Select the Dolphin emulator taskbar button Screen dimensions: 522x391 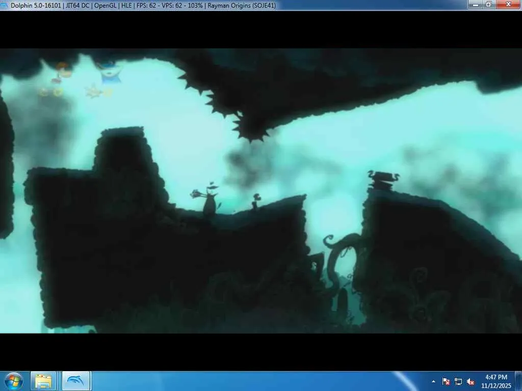(75, 381)
